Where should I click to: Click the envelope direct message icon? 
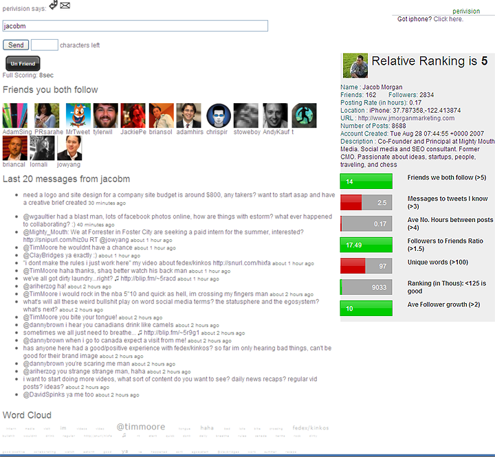[65, 6]
